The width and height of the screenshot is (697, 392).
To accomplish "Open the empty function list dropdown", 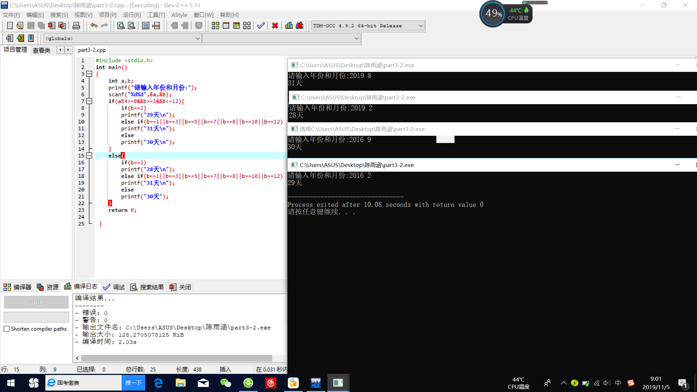I will tap(356, 38).
